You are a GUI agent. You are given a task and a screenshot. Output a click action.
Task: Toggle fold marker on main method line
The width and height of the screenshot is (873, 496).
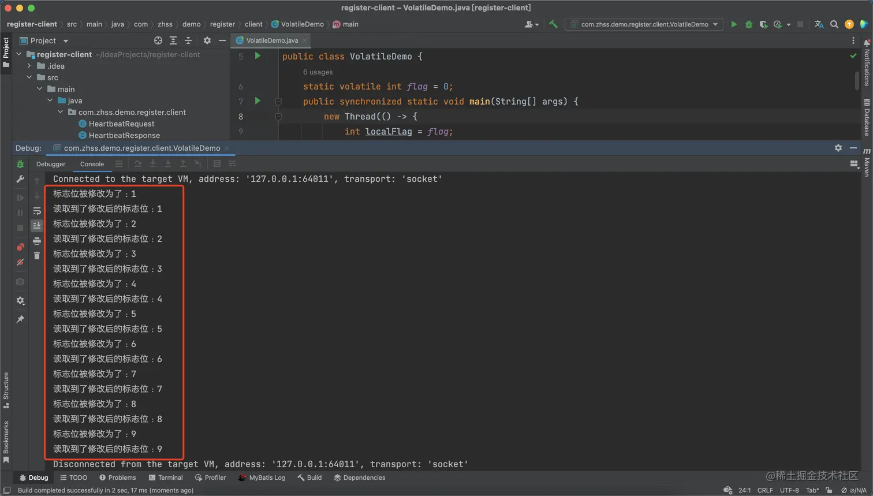pyautogui.click(x=278, y=102)
